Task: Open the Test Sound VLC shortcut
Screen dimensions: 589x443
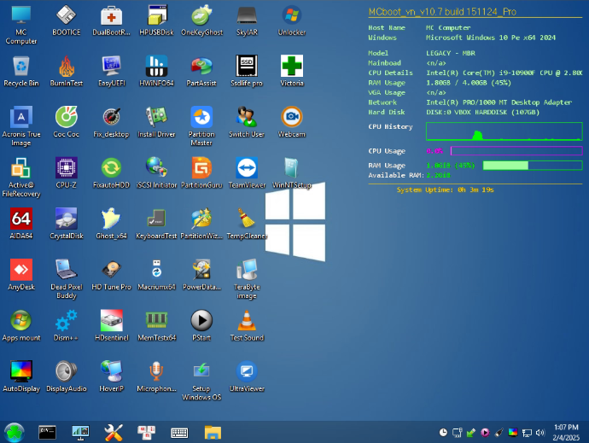Action: click(247, 326)
